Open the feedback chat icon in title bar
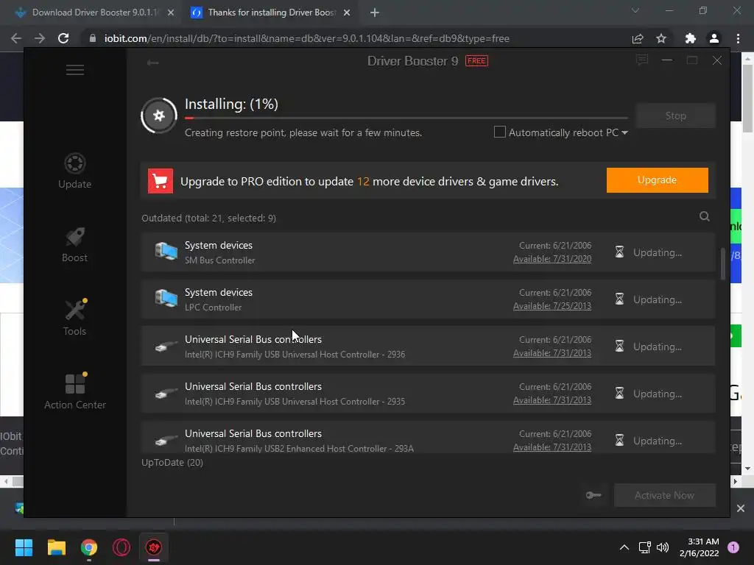Viewport: 754px width, 565px height. point(642,60)
